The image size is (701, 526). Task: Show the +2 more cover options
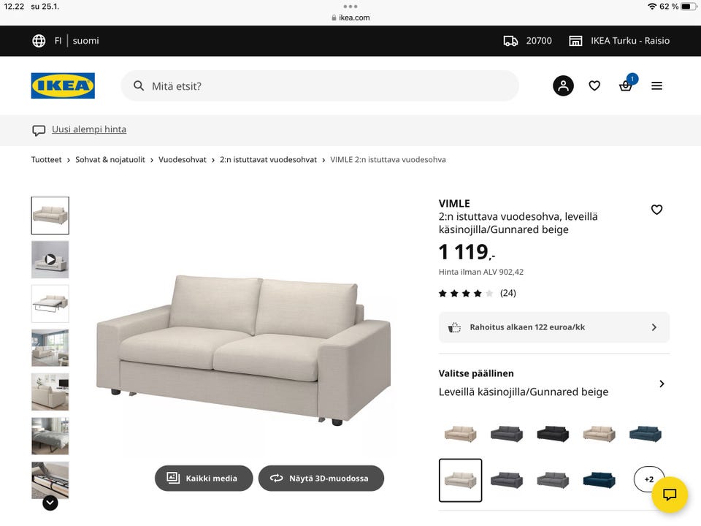click(x=648, y=479)
